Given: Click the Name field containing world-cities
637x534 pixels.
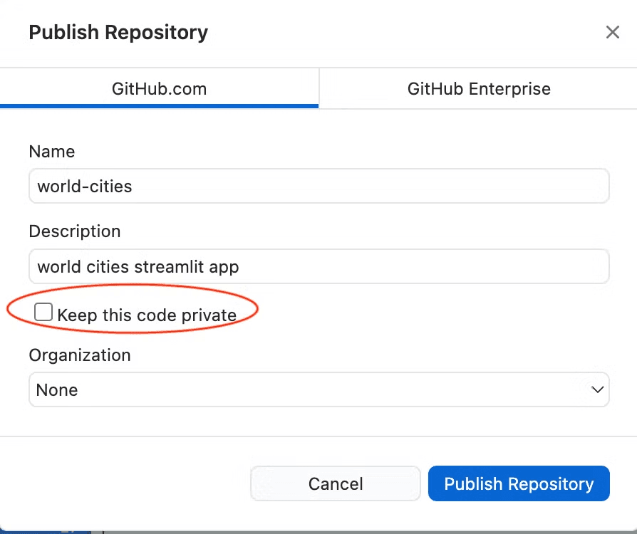Looking at the screenshot, I should (319, 187).
